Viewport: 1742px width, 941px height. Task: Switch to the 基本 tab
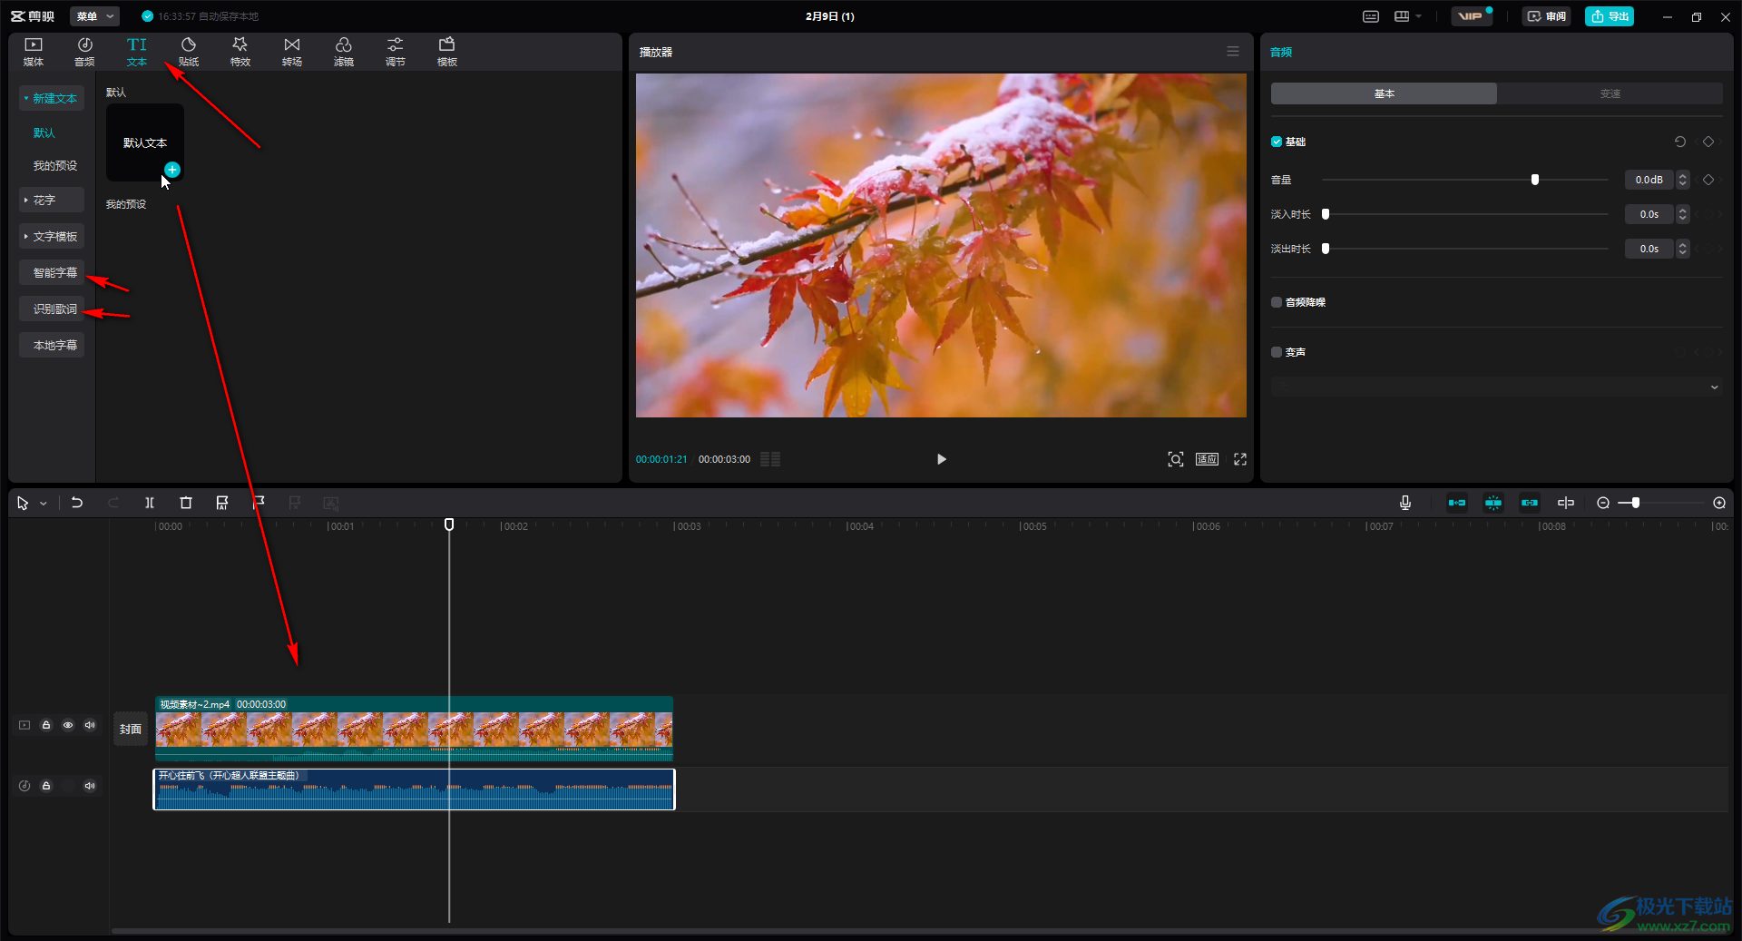click(1384, 93)
